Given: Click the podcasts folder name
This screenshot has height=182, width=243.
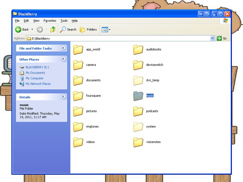Looking at the screenshot, I should pos(152,111).
